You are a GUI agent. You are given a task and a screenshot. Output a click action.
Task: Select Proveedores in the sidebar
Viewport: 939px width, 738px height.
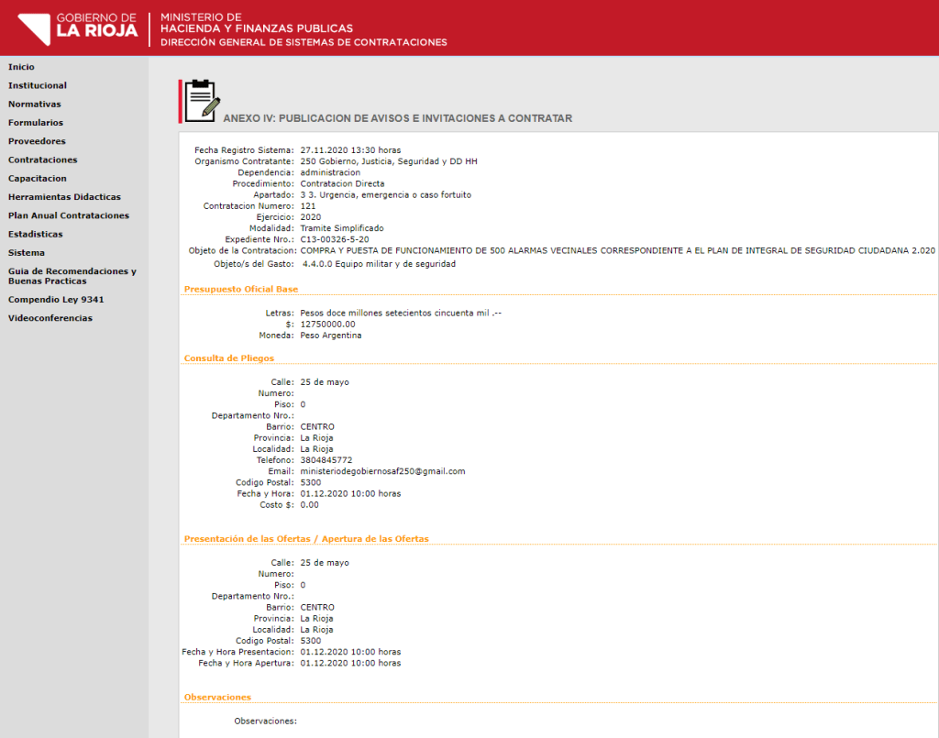click(37, 141)
